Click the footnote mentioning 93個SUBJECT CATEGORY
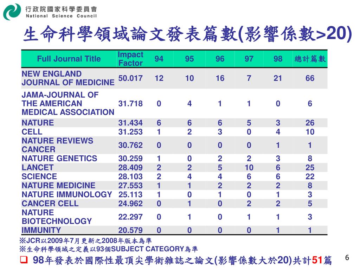The width and height of the screenshot is (360, 270). (108, 249)
